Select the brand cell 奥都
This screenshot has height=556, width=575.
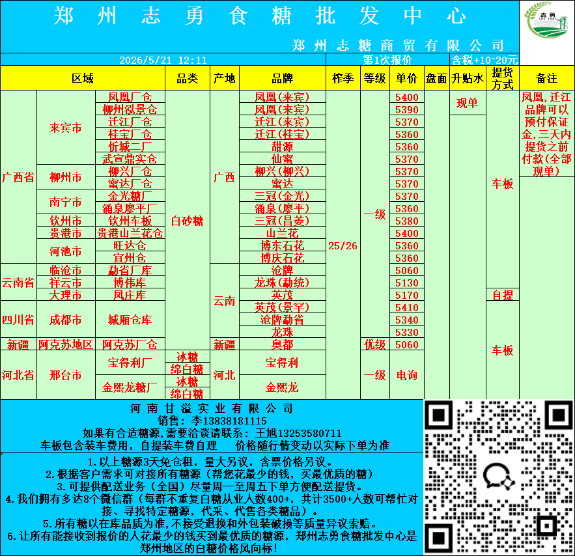tap(283, 344)
